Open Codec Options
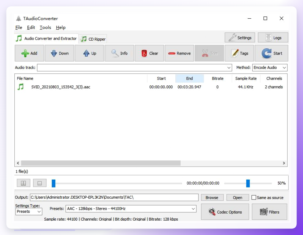 click(x=225, y=212)
